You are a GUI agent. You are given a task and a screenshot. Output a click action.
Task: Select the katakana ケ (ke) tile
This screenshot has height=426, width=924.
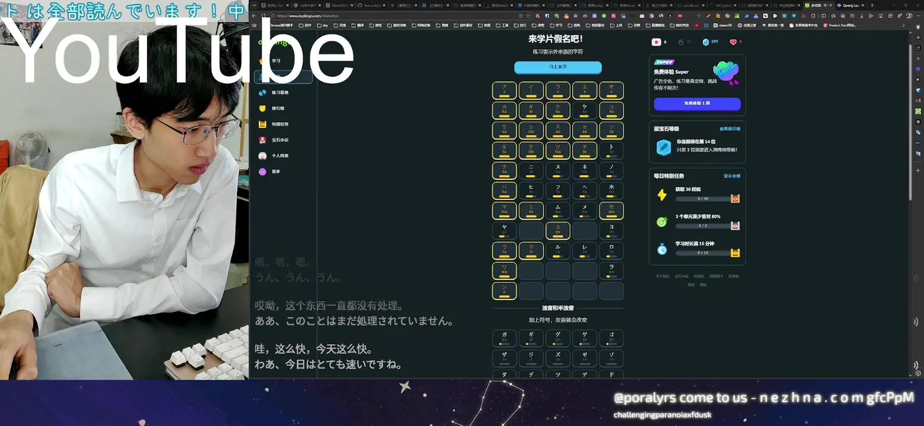tap(585, 111)
